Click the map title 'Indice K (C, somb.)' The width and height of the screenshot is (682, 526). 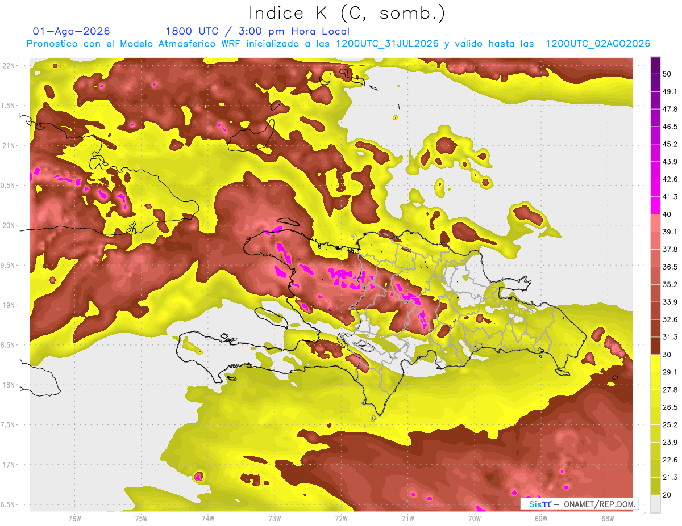coord(347,13)
